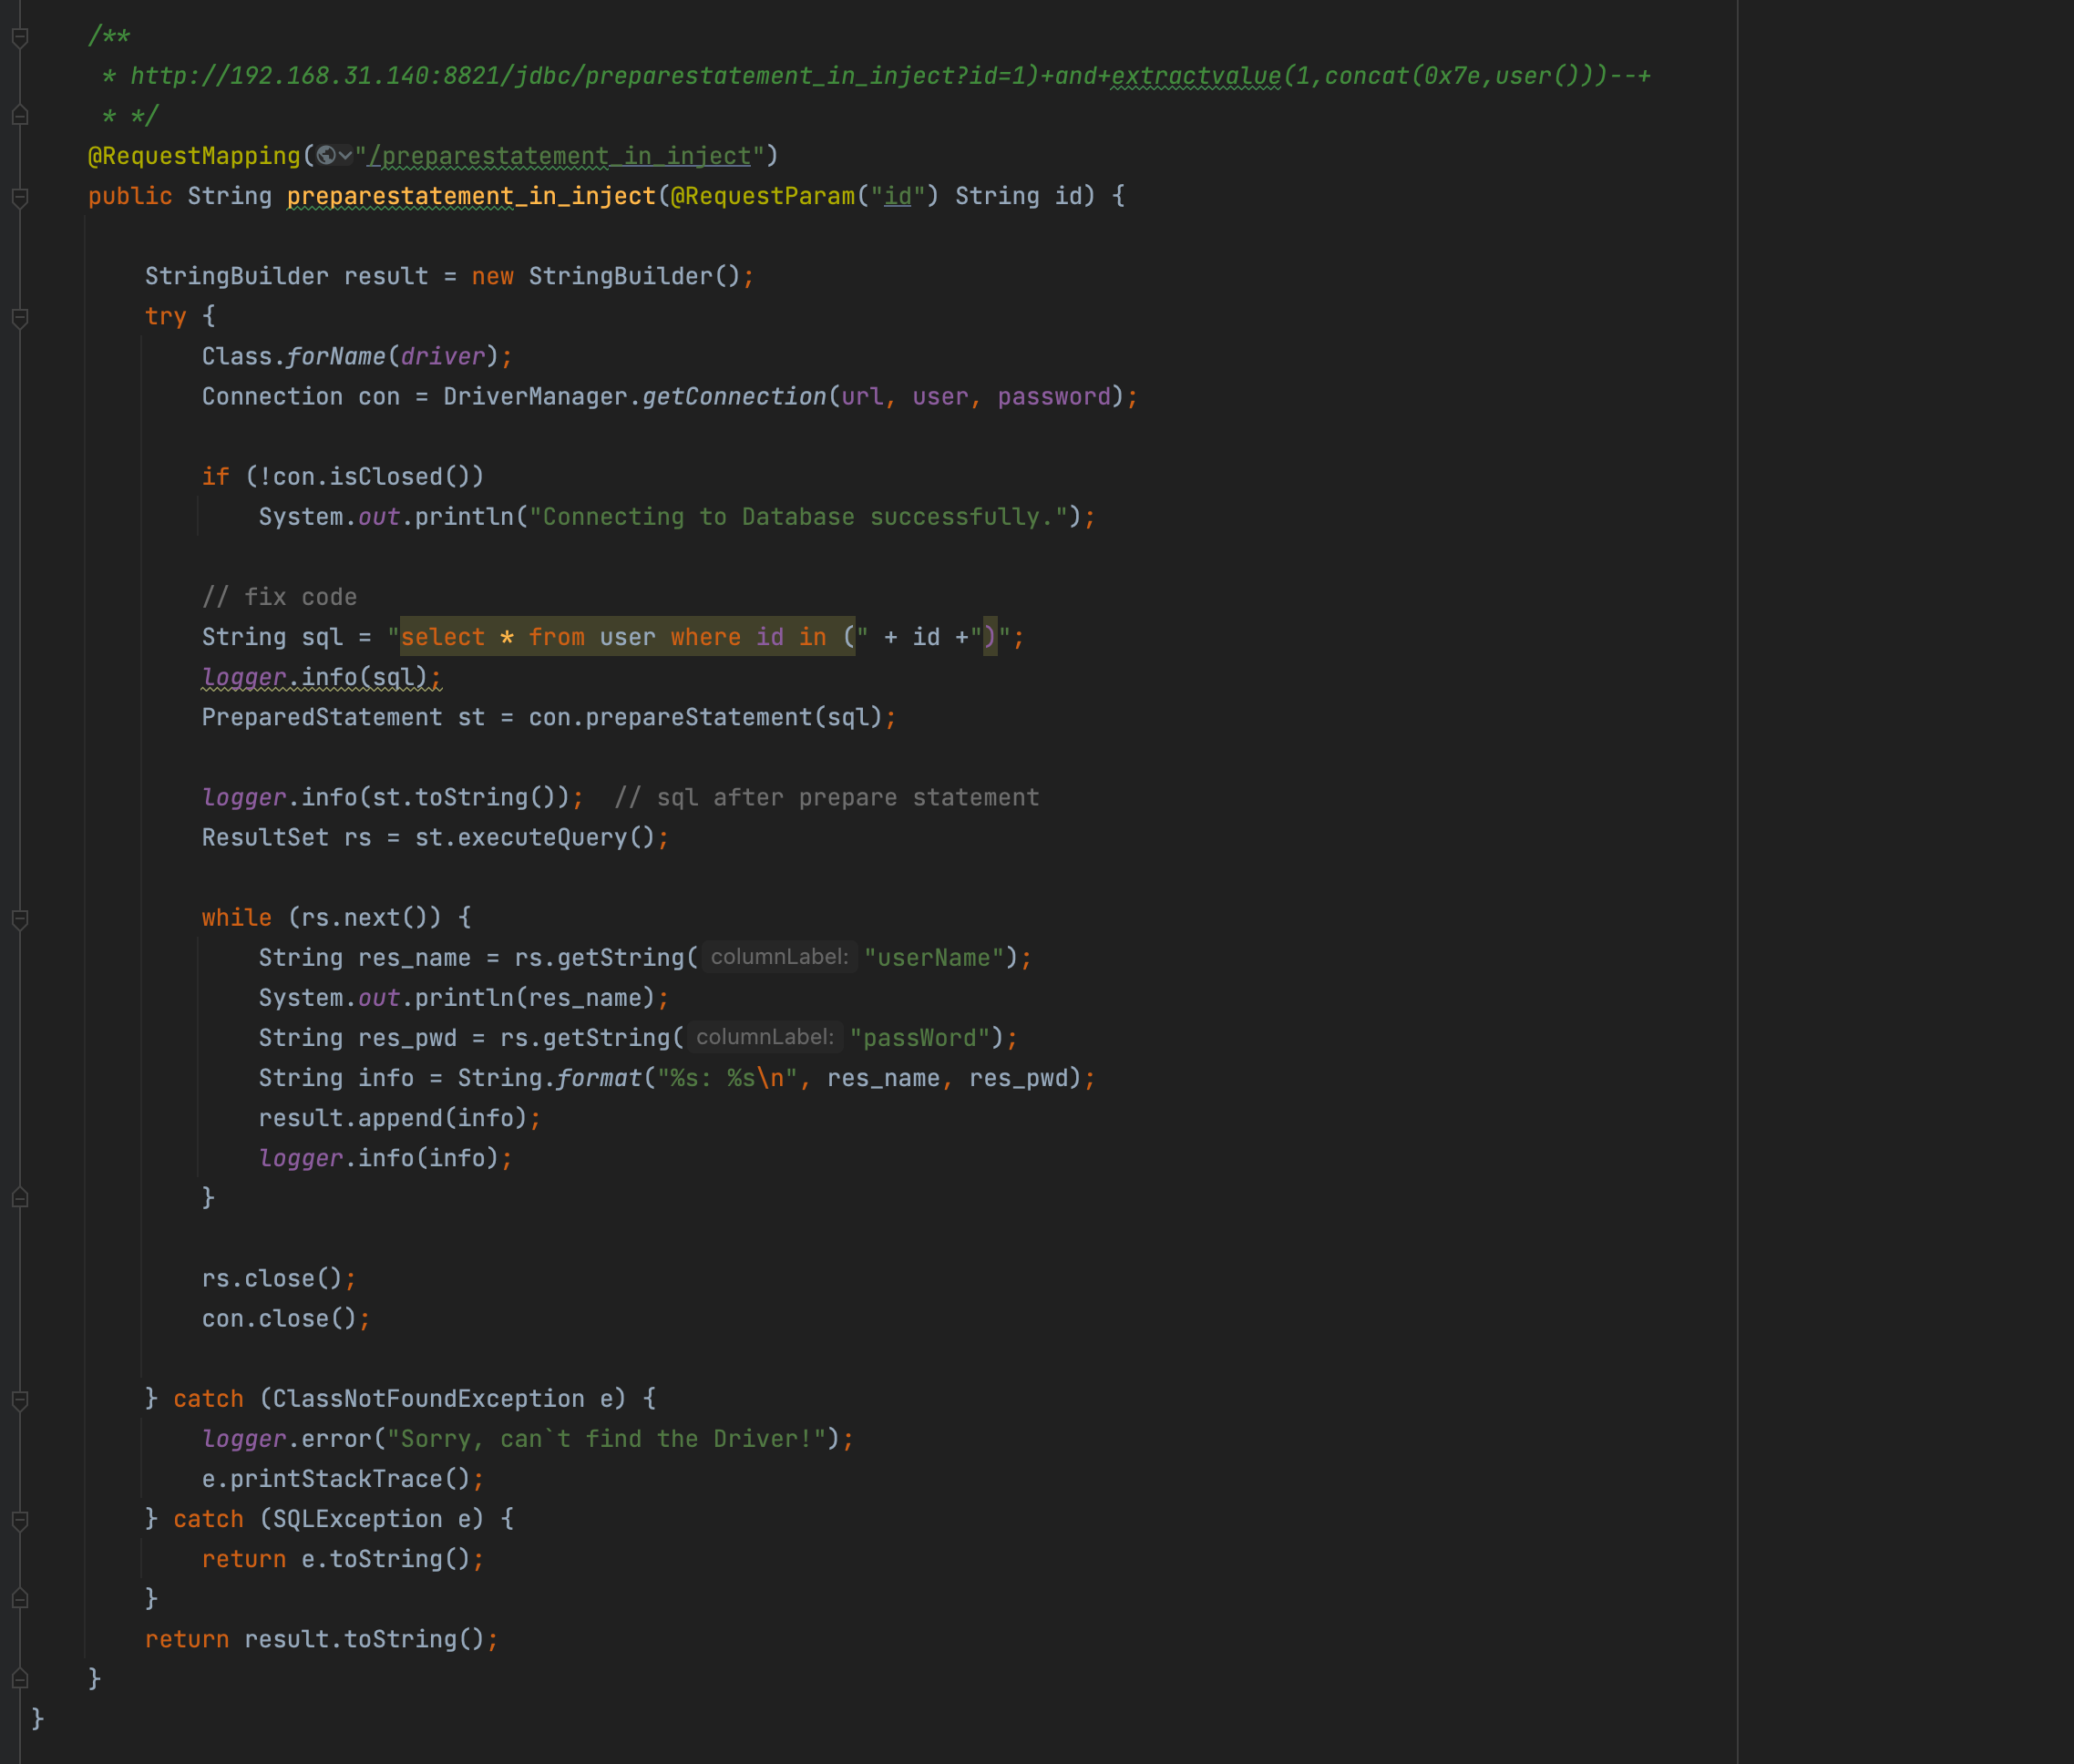Collapse the preparestatement_in_inject method via gutter arrow
2074x1764 pixels.
pos(19,197)
